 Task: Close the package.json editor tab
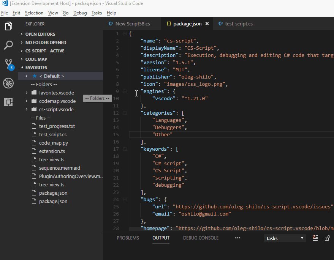(207, 24)
